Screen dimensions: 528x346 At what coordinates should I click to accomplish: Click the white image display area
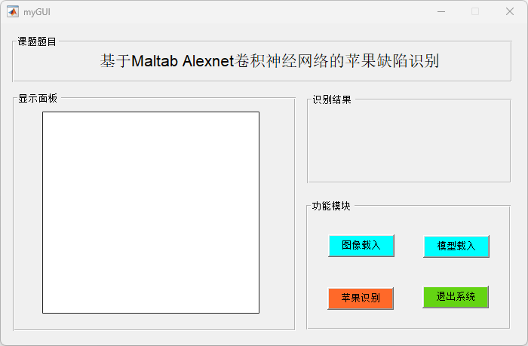(151, 212)
